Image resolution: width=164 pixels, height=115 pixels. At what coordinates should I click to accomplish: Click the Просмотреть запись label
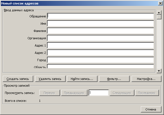20,93
